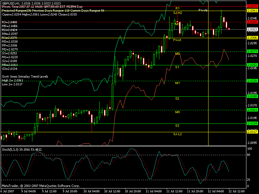Click the stochastic 80 level scale value
This screenshot has height=194, width=259.
[249, 155]
